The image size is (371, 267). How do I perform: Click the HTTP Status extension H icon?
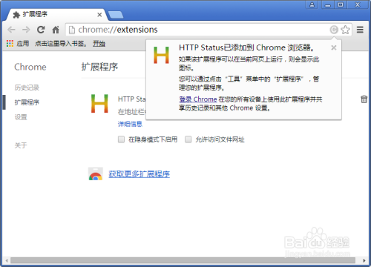coord(99,104)
